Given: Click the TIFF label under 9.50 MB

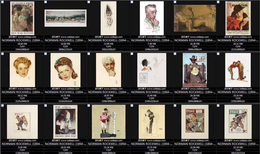Looking at the screenshot, I should pos(23,150).
